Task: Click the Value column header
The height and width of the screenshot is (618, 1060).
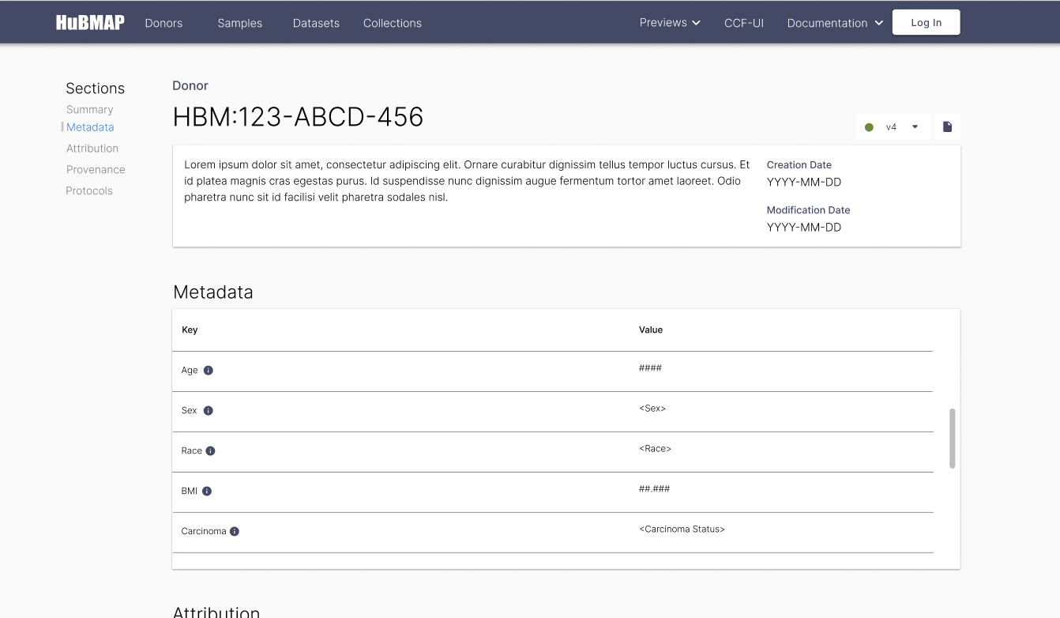Action: [651, 330]
